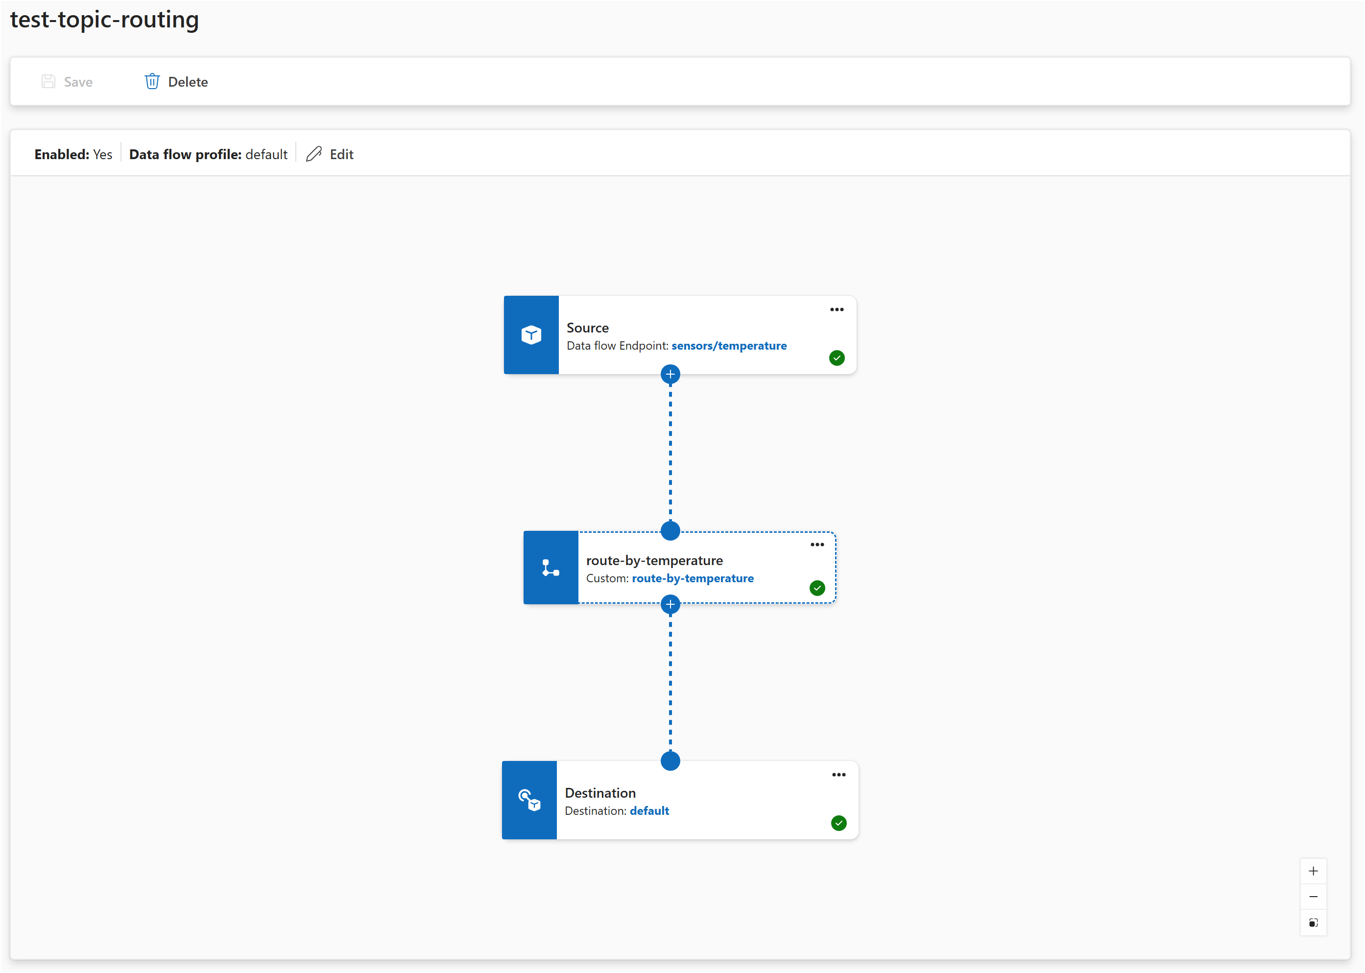
Task: Click the Save icon in the toolbar
Action: coord(48,81)
